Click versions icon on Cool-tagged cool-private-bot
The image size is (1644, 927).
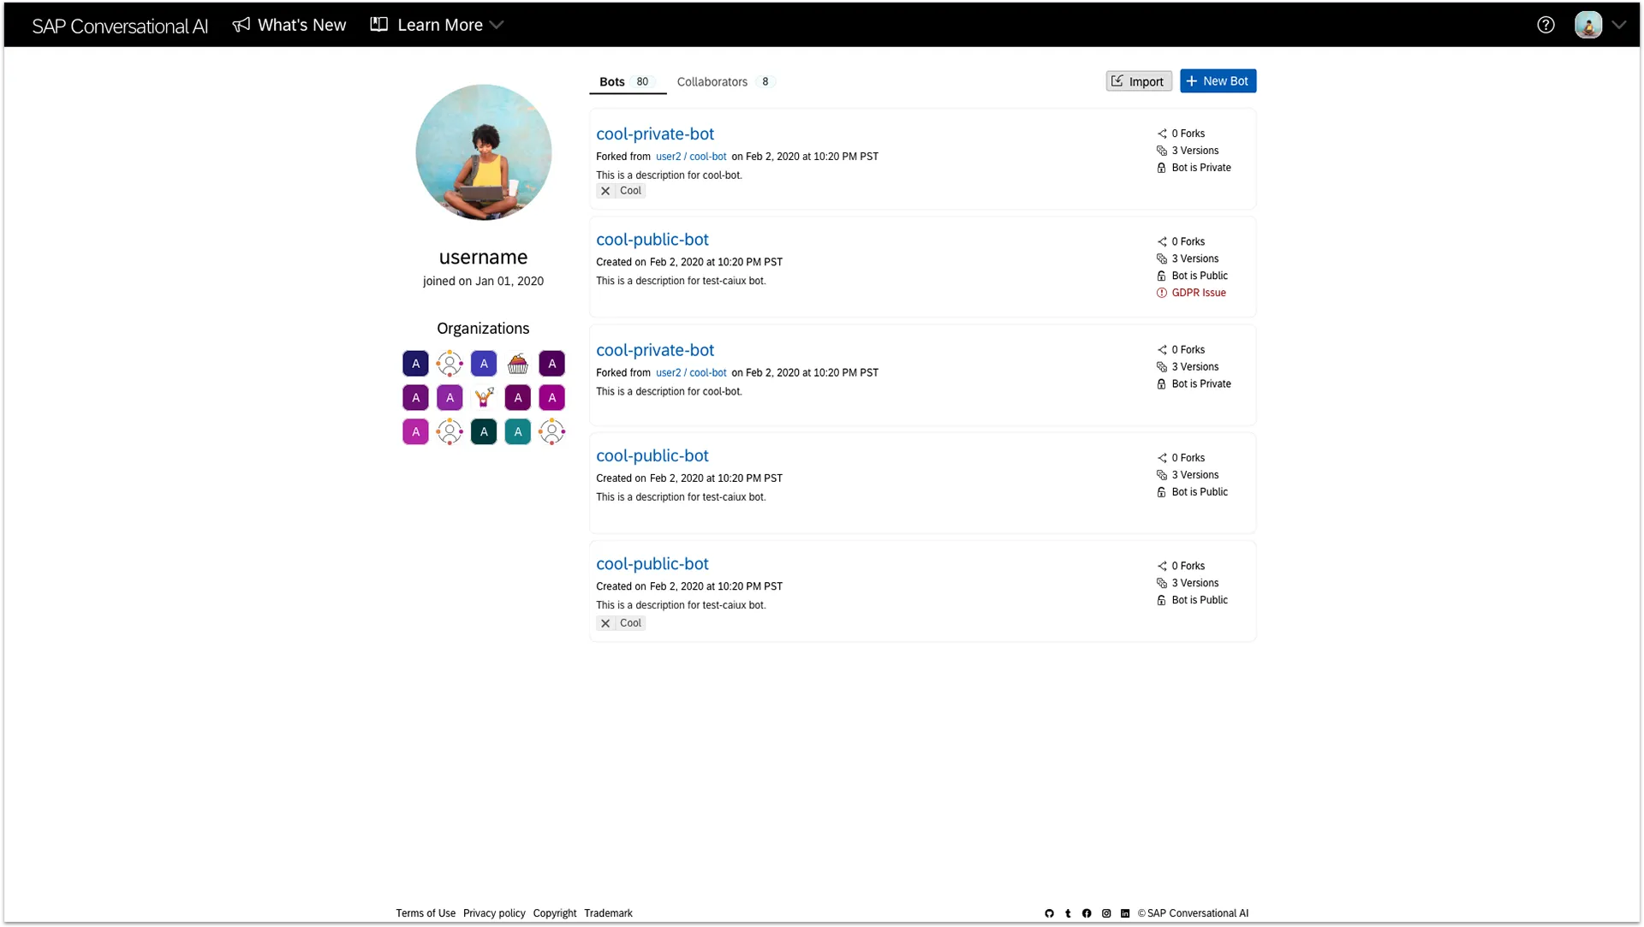[1162, 151]
